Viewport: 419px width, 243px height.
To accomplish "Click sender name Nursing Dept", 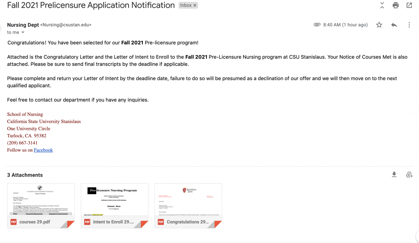I will (23, 25).
